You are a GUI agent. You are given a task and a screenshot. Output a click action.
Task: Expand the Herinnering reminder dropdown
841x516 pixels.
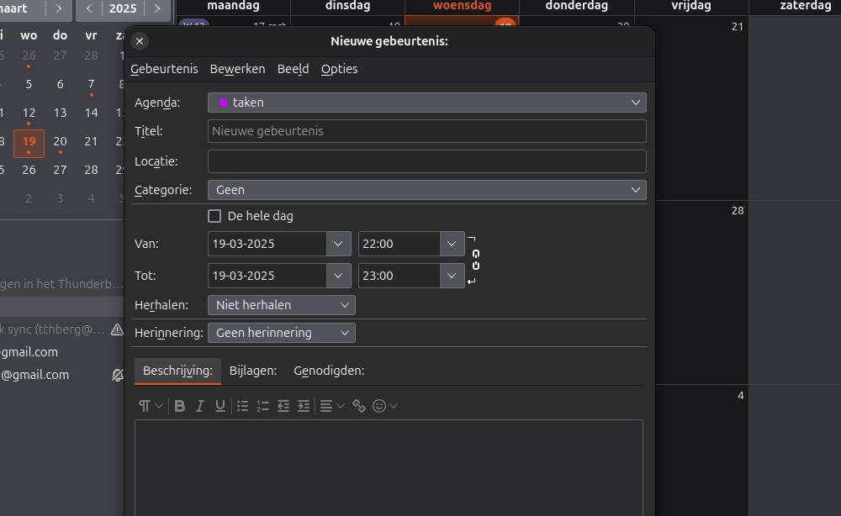tap(281, 333)
